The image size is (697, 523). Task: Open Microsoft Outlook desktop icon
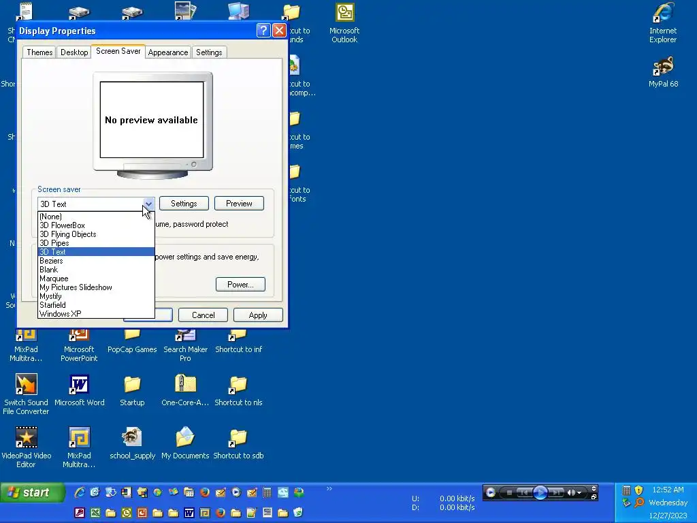pyautogui.click(x=344, y=22)
